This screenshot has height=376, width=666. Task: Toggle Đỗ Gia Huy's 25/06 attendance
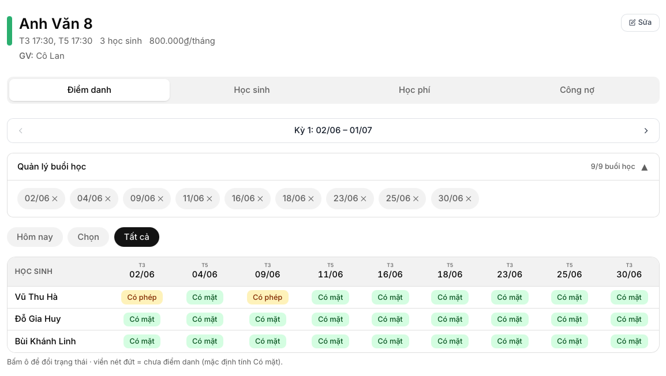point(570,319)
